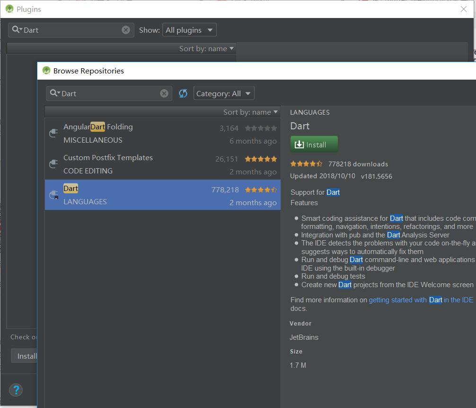Screen dimensions: 476x408
Task: Click the Android Studio icon in Plugins title
Action: click(9, 9)
